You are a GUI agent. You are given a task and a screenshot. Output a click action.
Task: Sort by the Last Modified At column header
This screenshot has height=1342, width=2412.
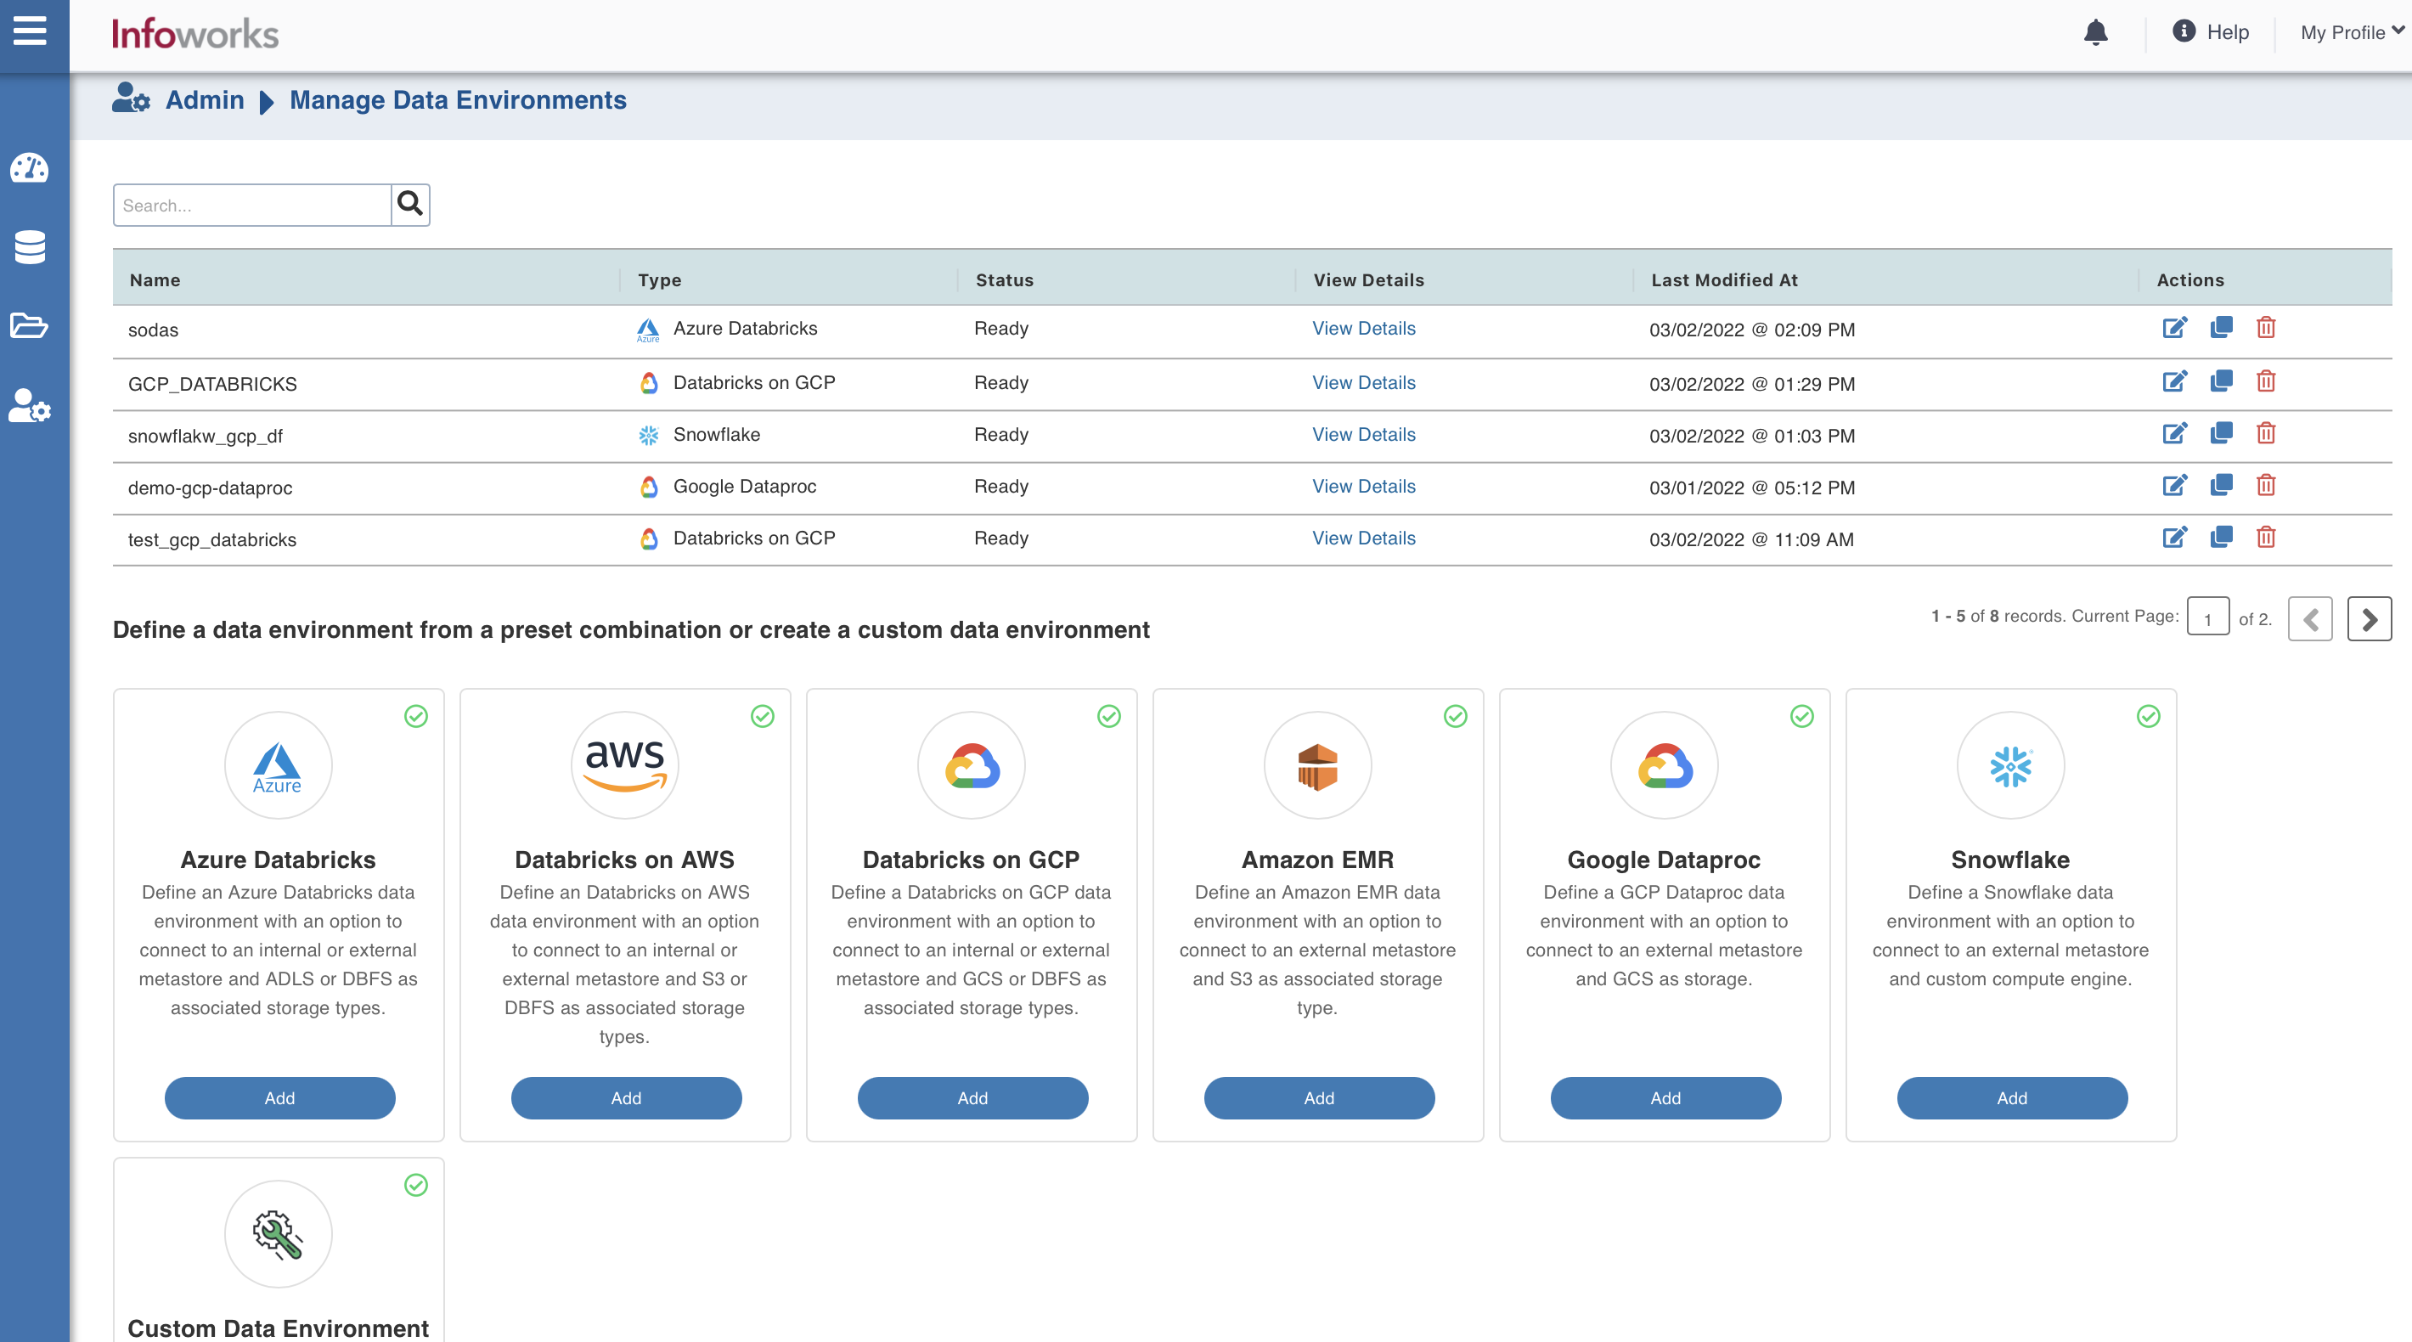coord(1724,280)
